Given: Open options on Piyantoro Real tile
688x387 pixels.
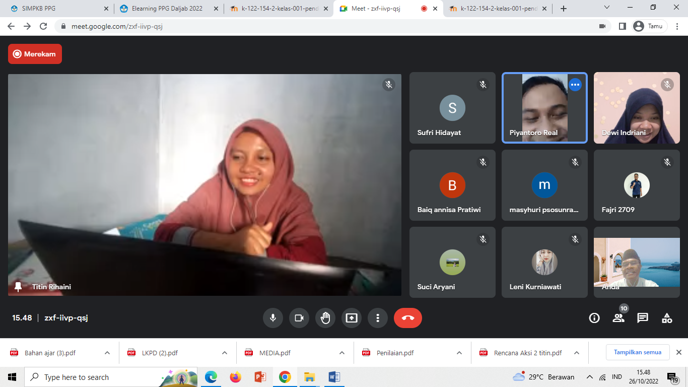Looking at the screenshot, I should 575,85.
